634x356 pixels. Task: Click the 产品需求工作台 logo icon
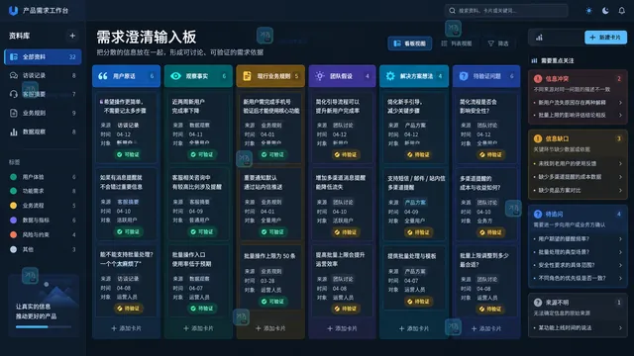click(13, 11)
